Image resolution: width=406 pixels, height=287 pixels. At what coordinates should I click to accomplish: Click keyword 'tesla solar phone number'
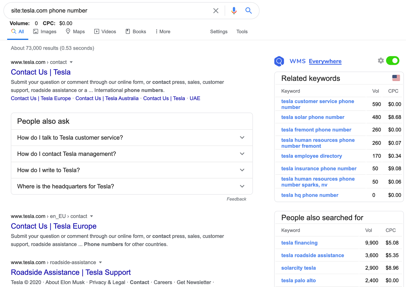313,117
